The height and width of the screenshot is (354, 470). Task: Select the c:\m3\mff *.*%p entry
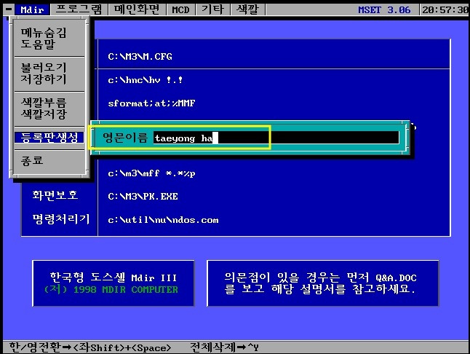point(151,173)
